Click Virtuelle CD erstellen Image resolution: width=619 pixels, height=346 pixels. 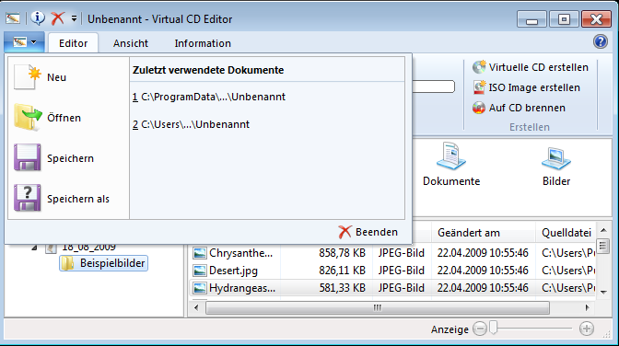pyautogui.click(x=531, y=67)
